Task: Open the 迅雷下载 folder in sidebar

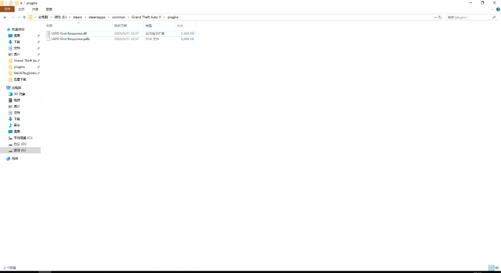Action: coord(21,79)
